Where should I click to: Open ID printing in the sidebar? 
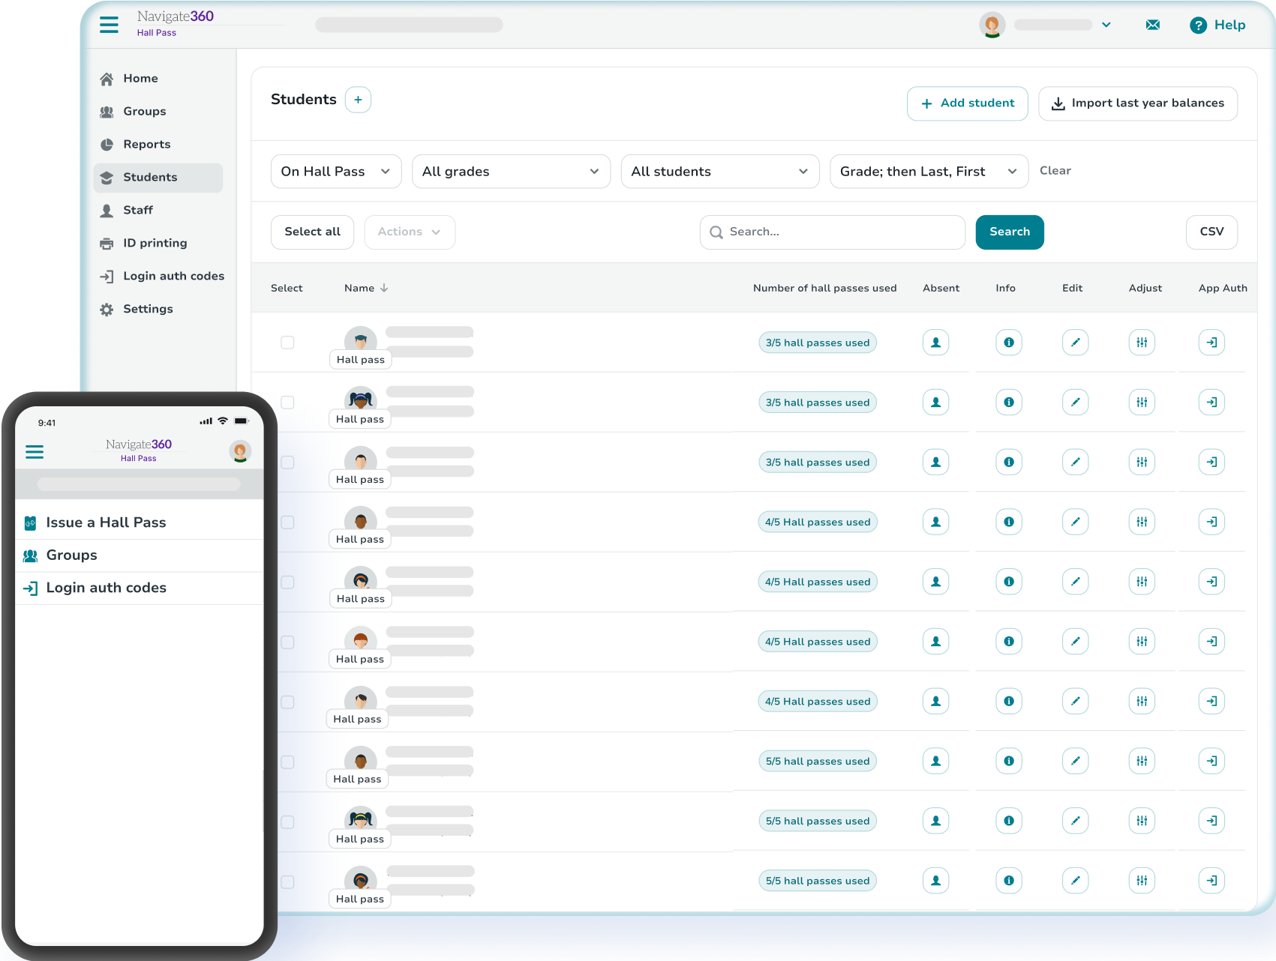click(155, 244)
